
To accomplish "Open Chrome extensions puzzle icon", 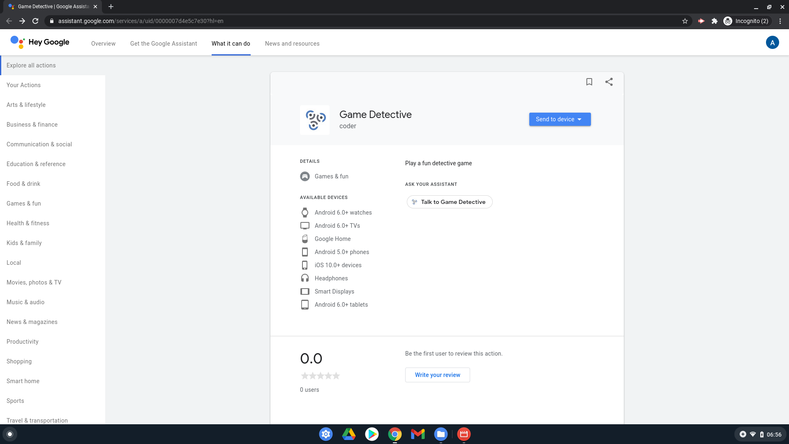I will [x=714, y=21].
